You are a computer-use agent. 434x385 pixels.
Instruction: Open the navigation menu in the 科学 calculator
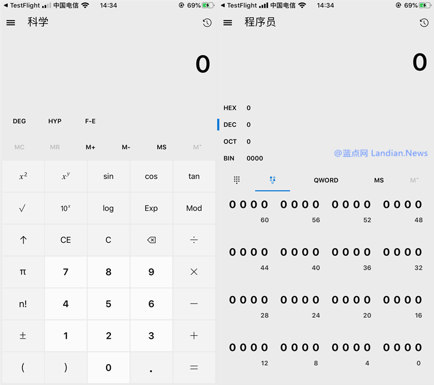(11, 23)
